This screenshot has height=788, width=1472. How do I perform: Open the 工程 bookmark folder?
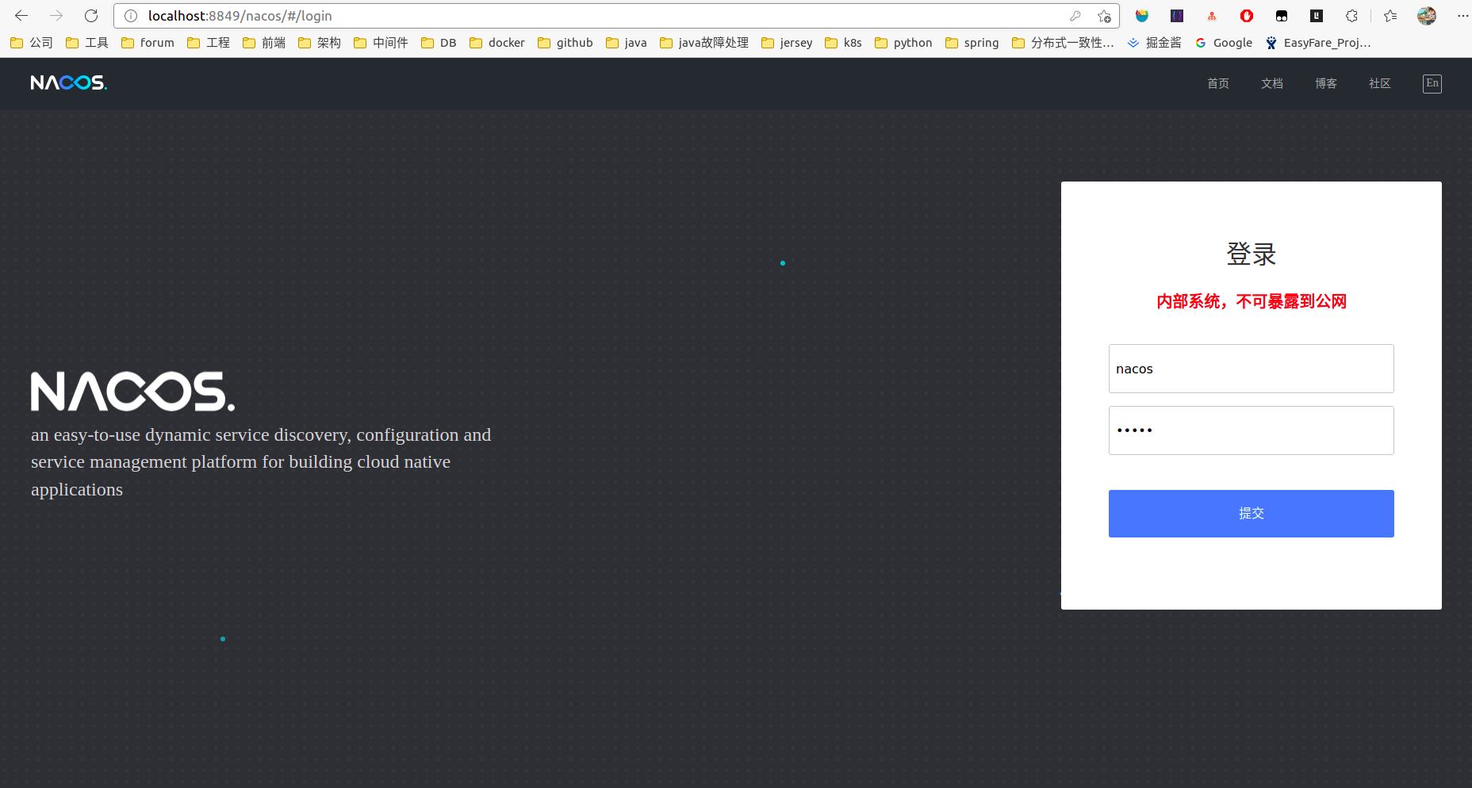(x=209, y=43)
